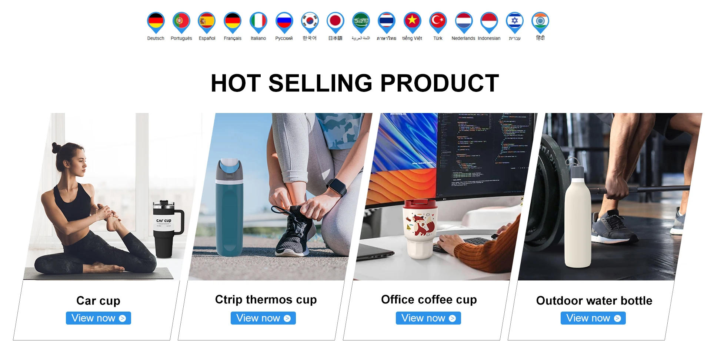Viewport: 711px width, 349px height.
Task: Select the Deutsch German flag icon
Action: (156, 22)
